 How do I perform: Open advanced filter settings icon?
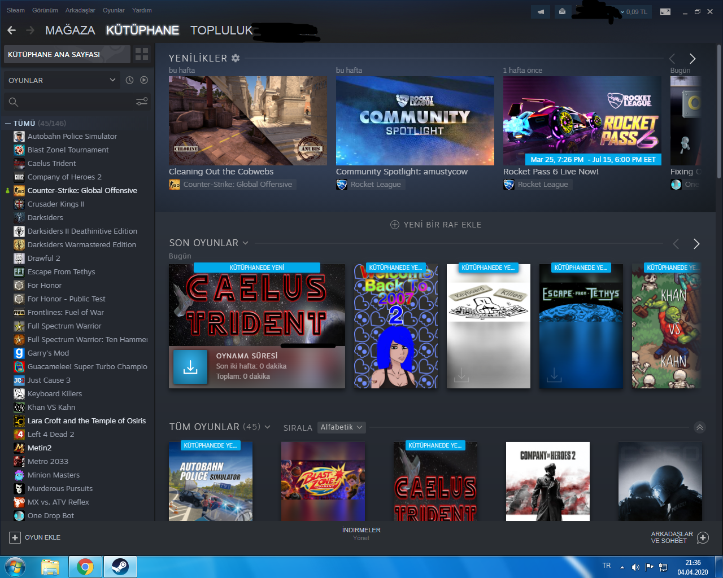(x=142, y=102)
